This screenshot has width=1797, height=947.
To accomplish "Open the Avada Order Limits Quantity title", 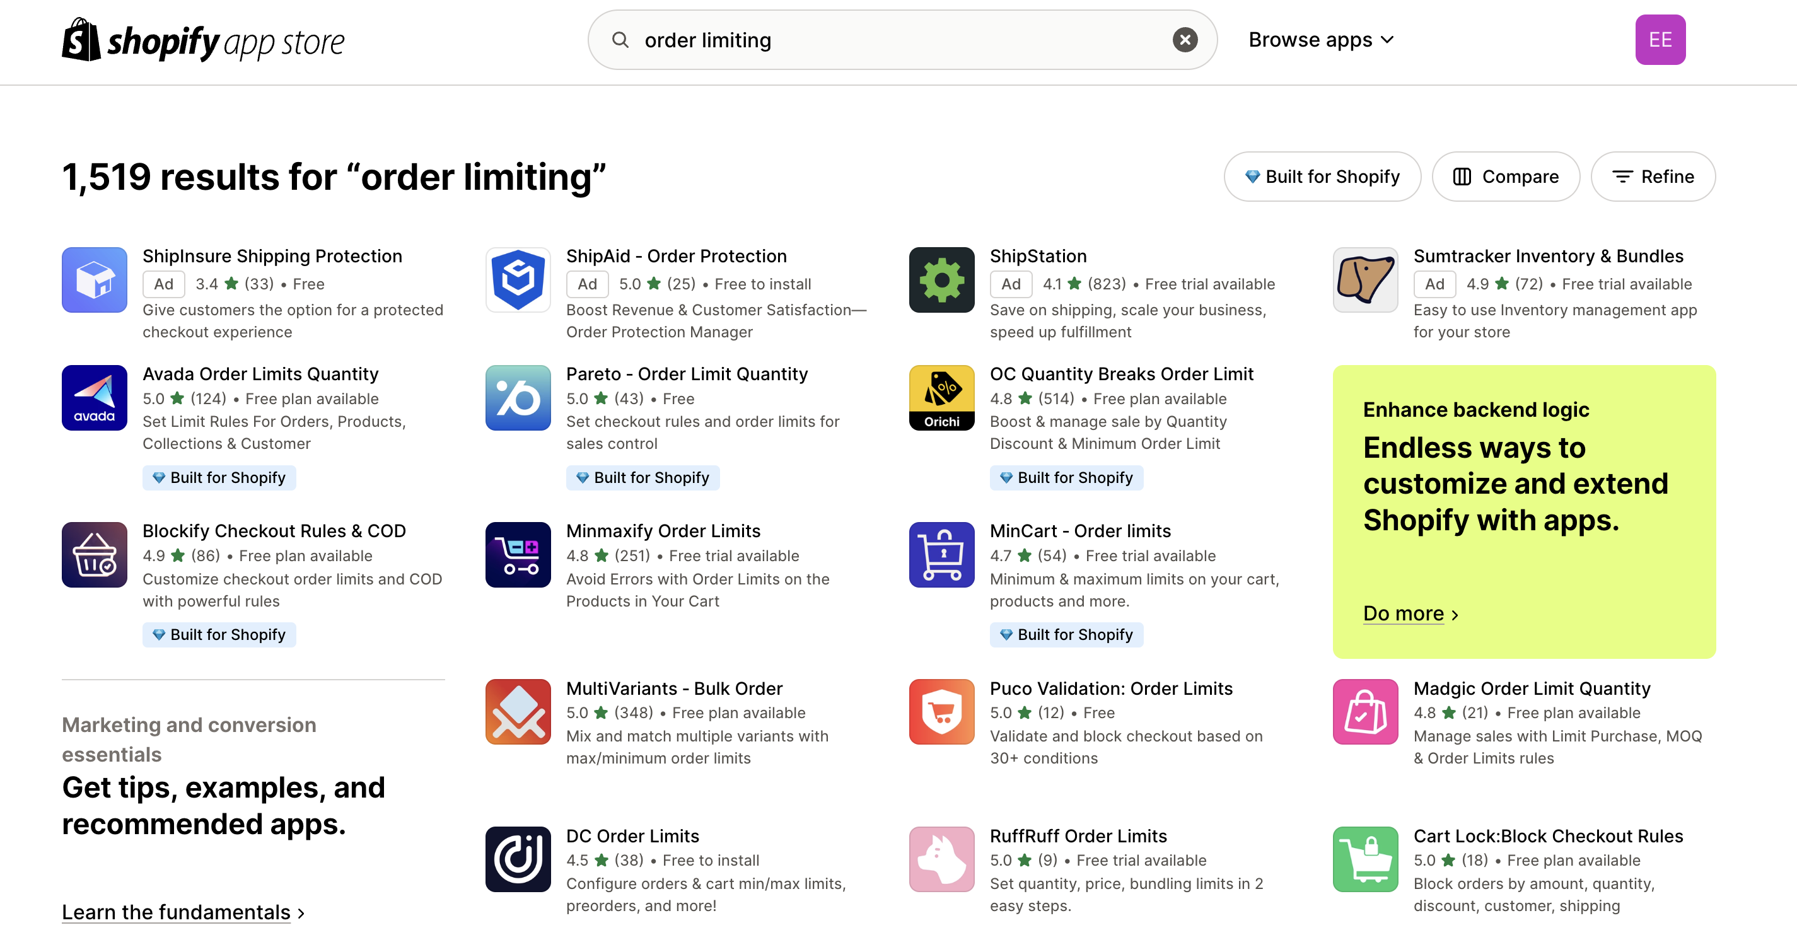I will [x=260, y=374].
